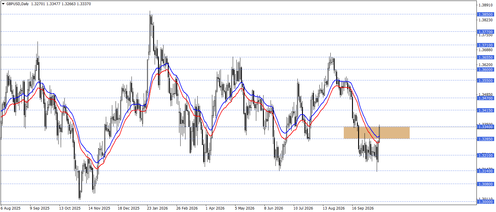The width and height of the screenshot is (496, 212).
Task: Click the 1 Apr 2026 date label
Action: tap(215, 208)
